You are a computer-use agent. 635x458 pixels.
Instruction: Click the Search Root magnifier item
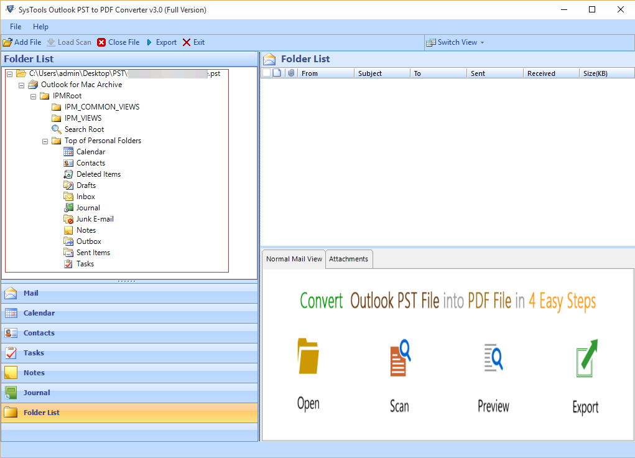(x=57, y=129)
